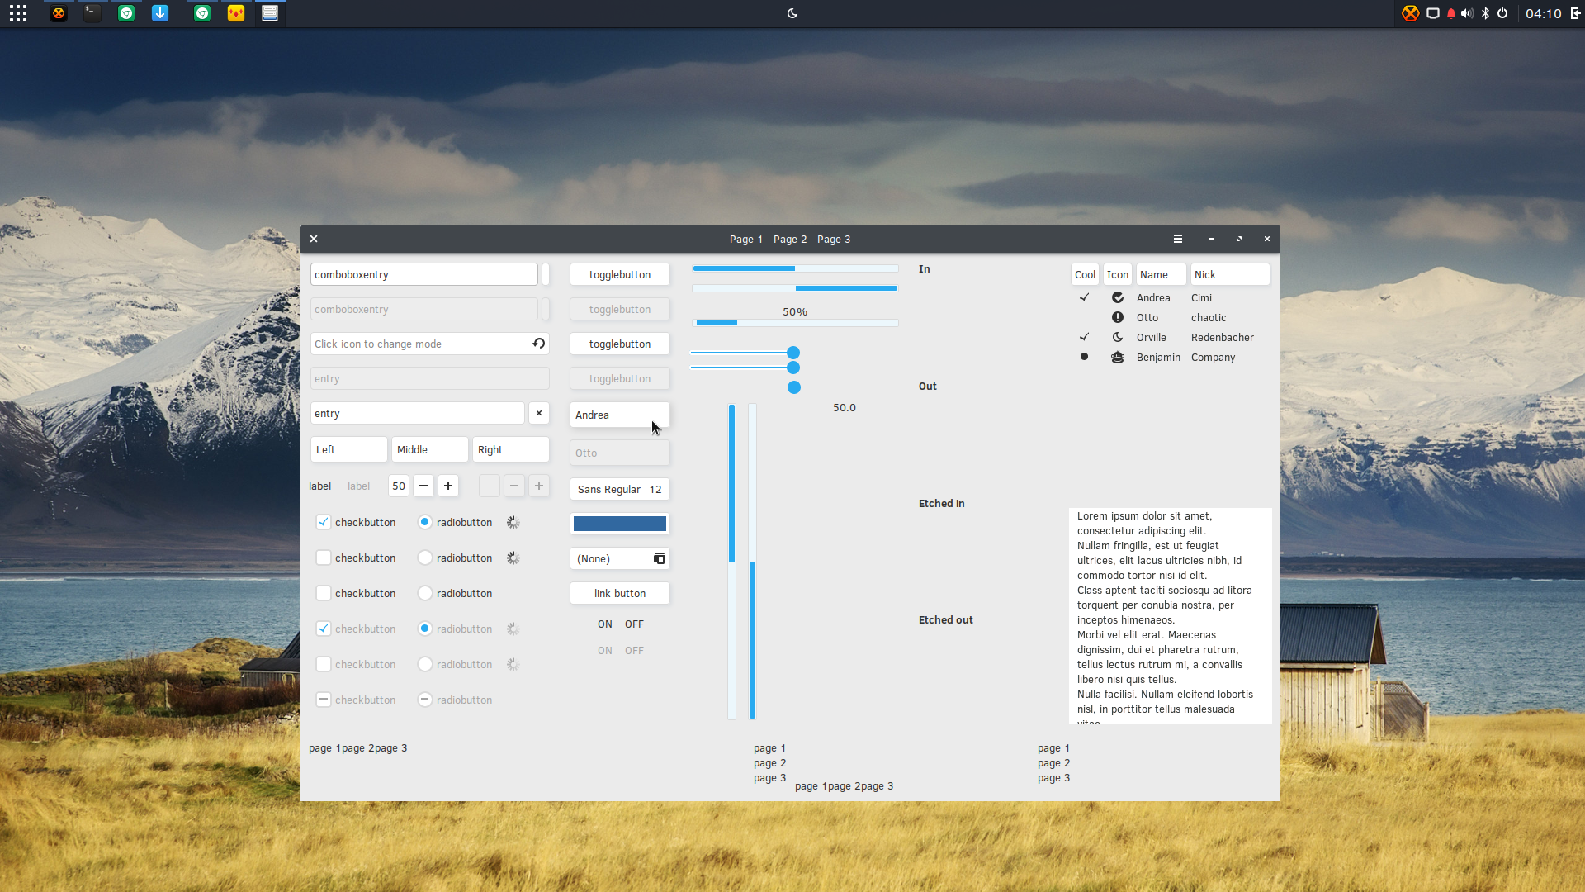Image resolution: width=1585 pixels, height=892 pixels.
Task: Follow the link button
Action: point(620,593)
